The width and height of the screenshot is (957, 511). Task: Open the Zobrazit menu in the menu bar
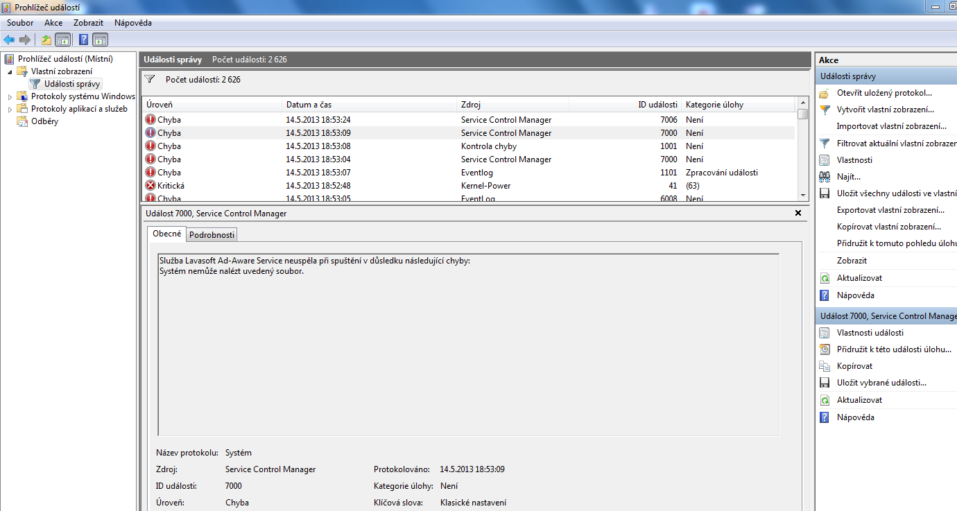click(88, 23)
